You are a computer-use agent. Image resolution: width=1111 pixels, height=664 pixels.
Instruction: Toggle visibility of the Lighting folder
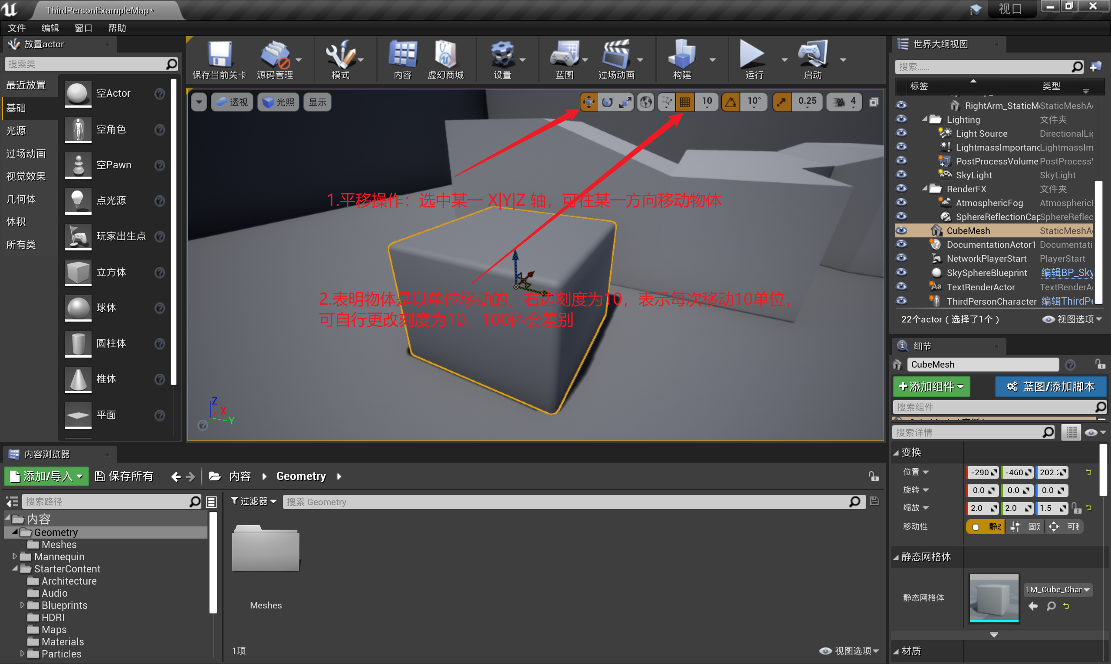901,119
